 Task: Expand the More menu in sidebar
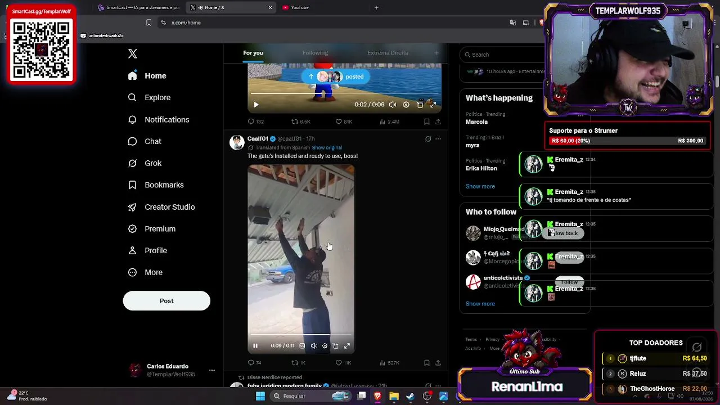(146, 272)
